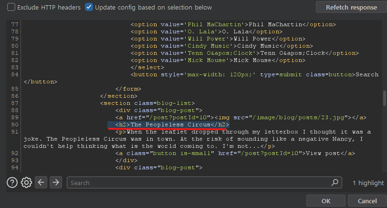This screenshot has width=387, height=208.
Task: Click the closing form tag line 85
Action: [x=128, y=89]
